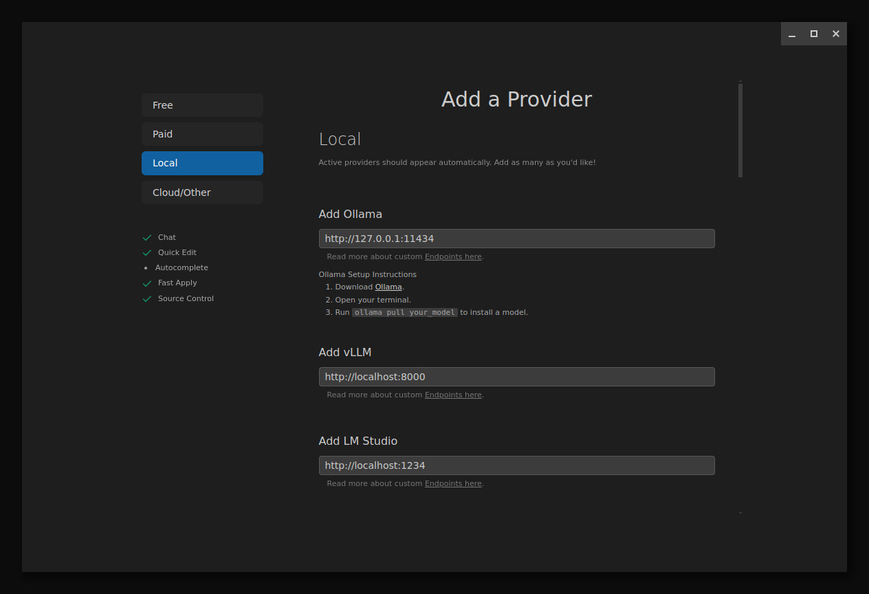
Task: Open Endpoints here link under Ollama
Action: tap(453, 256)
